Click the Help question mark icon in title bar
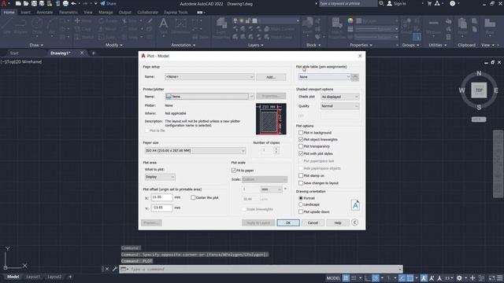The image size is (504, 283). pos(452,3)
